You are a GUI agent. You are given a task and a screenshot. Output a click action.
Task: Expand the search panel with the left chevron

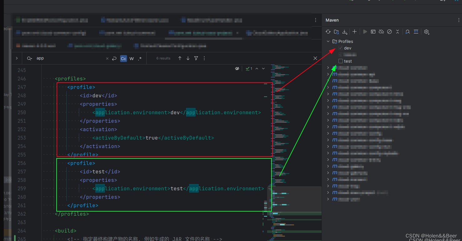(16, 58)
